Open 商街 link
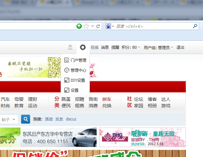This screenshot has width=203, height=157. [x=93, y=99]
